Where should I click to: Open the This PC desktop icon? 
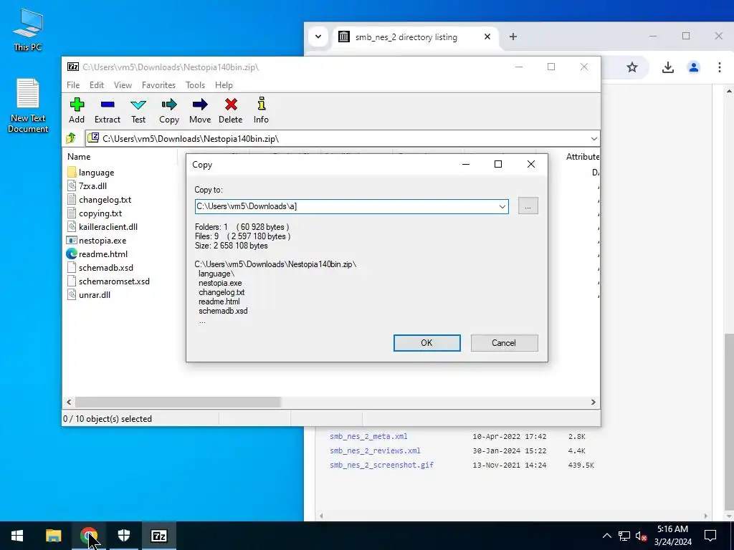coord(28,29)
